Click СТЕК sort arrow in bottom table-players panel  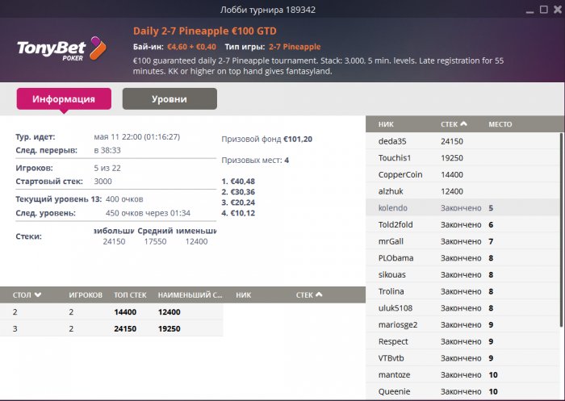[319, 295]
